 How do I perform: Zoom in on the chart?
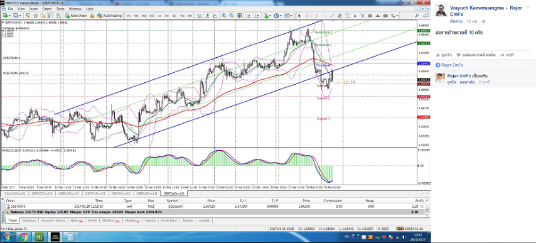click(224, 15)
